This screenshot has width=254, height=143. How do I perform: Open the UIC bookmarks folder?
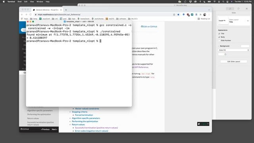tap(55, 19)
